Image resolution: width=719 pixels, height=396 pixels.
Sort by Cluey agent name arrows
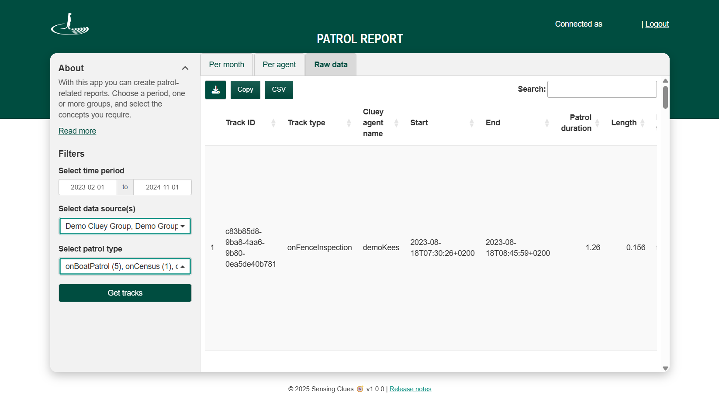coord(396,123)
